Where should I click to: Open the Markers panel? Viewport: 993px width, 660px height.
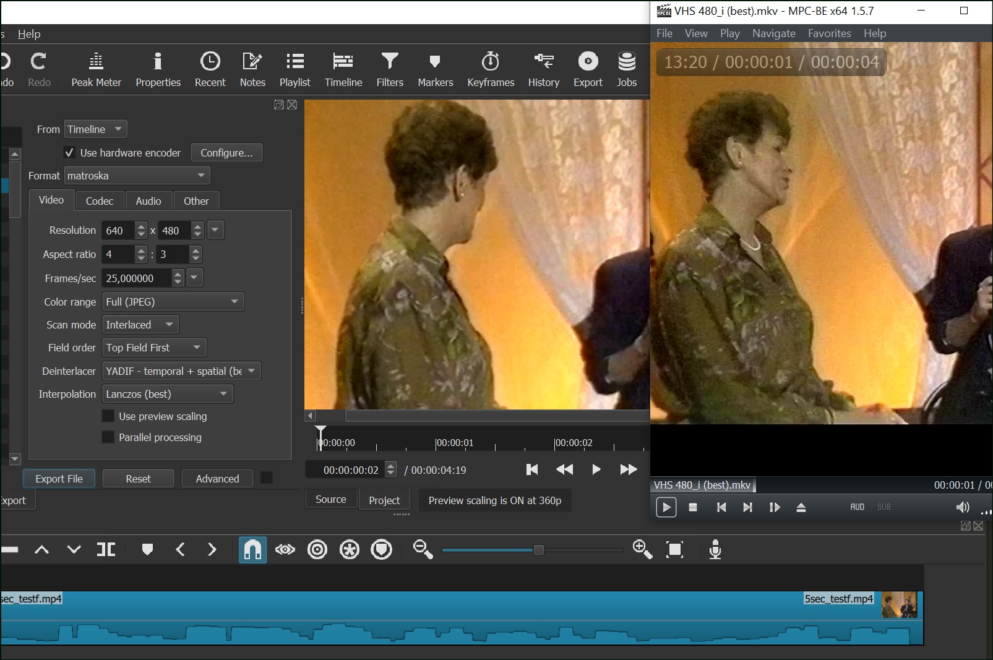pyautogui.click(x=435, y=69)
